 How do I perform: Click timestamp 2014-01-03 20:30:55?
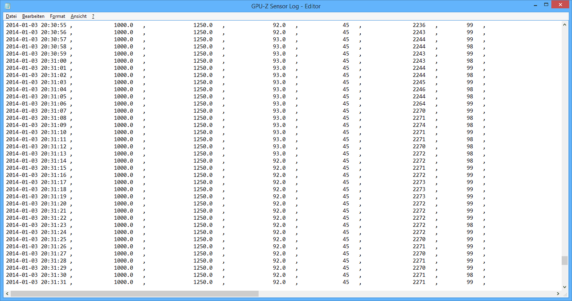(36, 25)
